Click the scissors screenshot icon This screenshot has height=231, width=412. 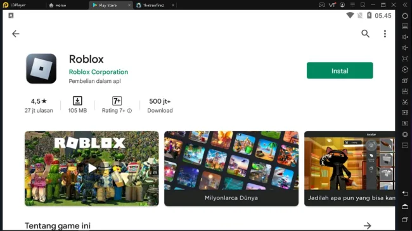click(x=405, y=102)
